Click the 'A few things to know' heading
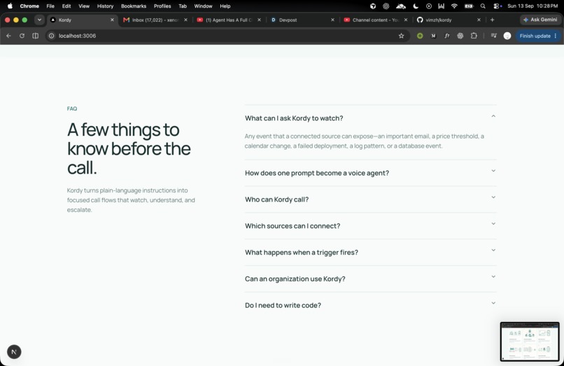The height and width of the screenshot is (366, 564). tap(129, 148)
